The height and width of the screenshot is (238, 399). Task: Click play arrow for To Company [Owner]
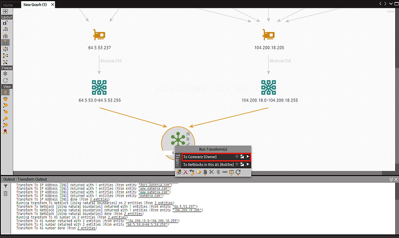[248, 156]
